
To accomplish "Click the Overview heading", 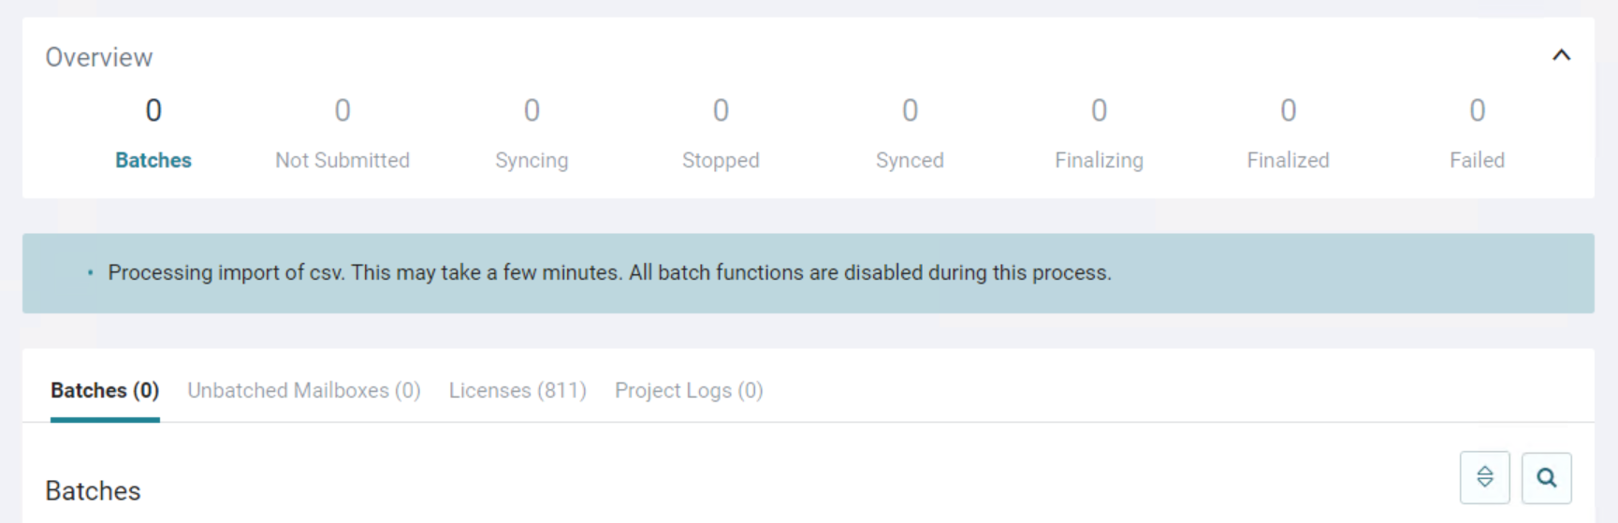I will (99, 57).
